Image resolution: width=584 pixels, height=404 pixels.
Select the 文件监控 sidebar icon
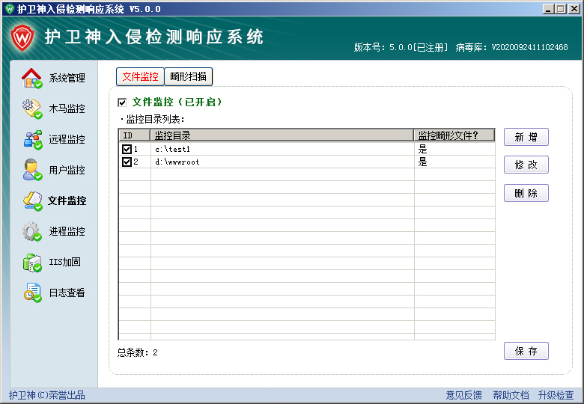(32, 201)
